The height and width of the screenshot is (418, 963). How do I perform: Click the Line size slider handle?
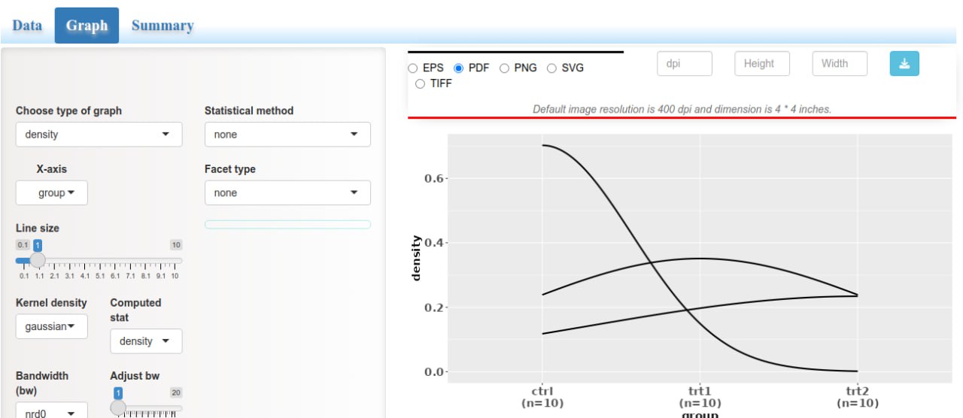(37, 260)
